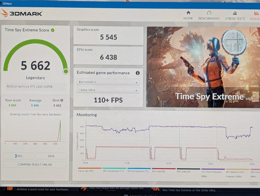Viewport: 260px width, 196px height.
Task: Click Your score value 5 662
Action: 12,105
